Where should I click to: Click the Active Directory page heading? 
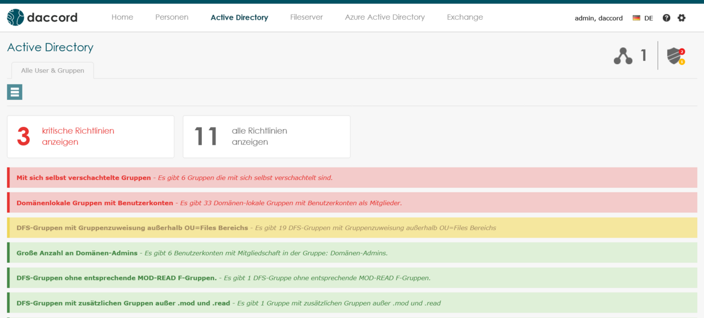50,47
